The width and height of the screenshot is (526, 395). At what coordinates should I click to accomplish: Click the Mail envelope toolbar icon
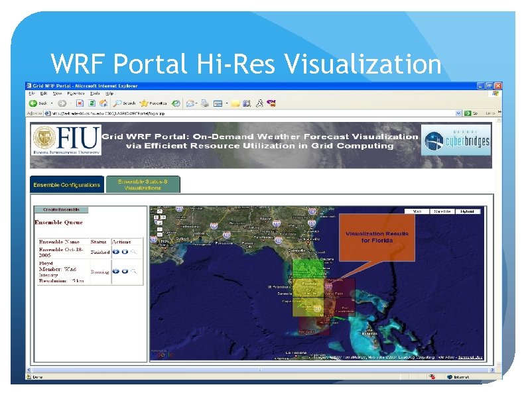tap(190, 103)
